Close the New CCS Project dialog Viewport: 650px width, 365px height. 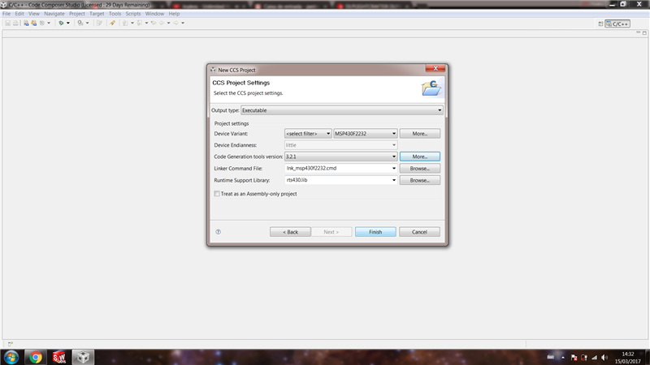pos(435,68)
